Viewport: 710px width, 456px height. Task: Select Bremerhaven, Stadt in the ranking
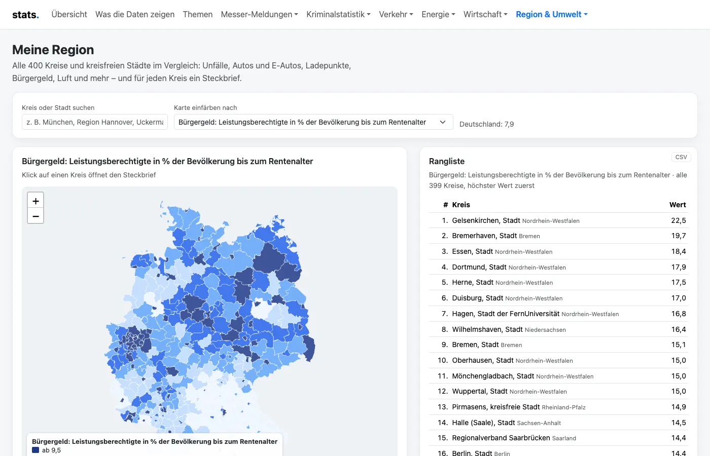[557, 236]
